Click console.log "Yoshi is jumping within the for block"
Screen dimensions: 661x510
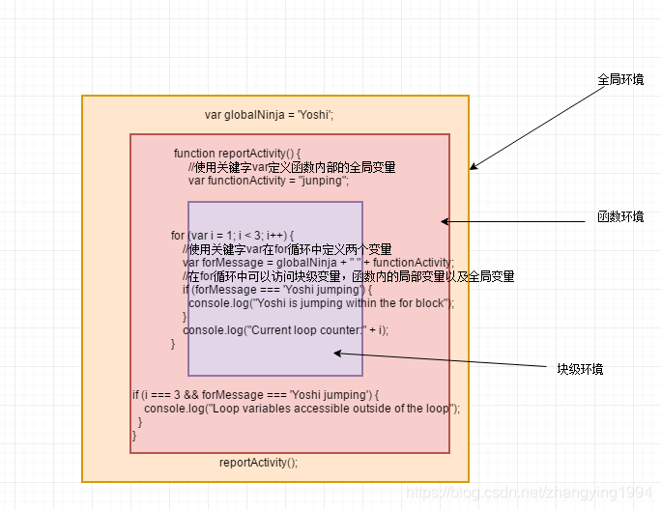point(321,303)
